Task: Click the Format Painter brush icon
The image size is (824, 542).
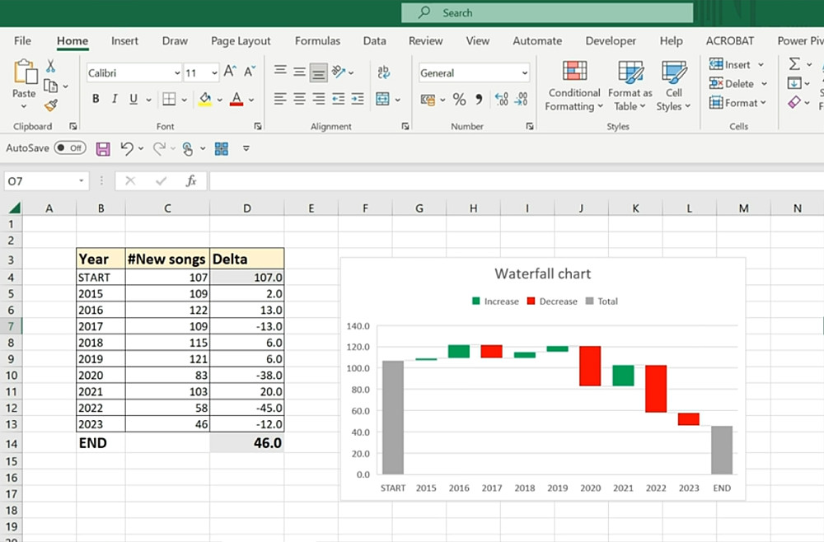Action: point(50,105)
